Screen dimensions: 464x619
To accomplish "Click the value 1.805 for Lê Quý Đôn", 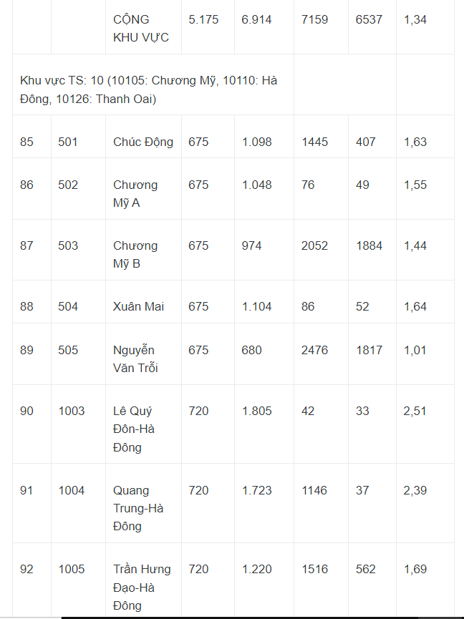I will coord(256,411).
